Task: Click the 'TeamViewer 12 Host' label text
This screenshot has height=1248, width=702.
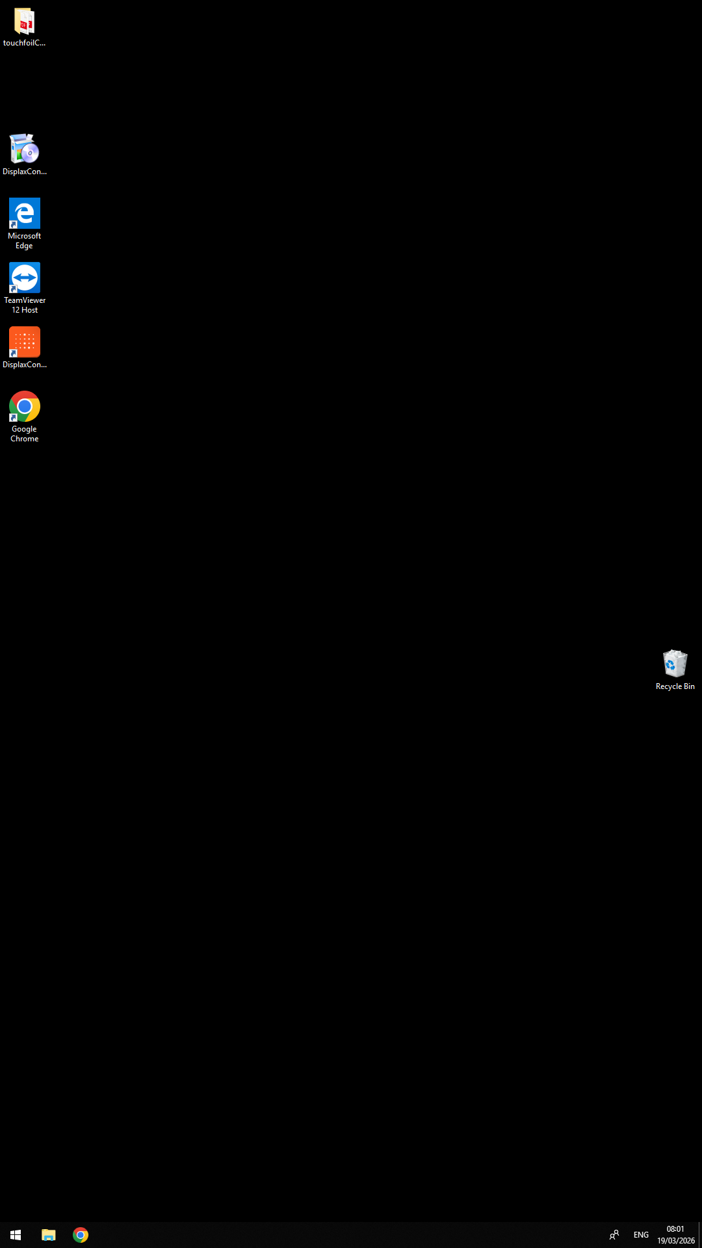Action: pos(25,305)
